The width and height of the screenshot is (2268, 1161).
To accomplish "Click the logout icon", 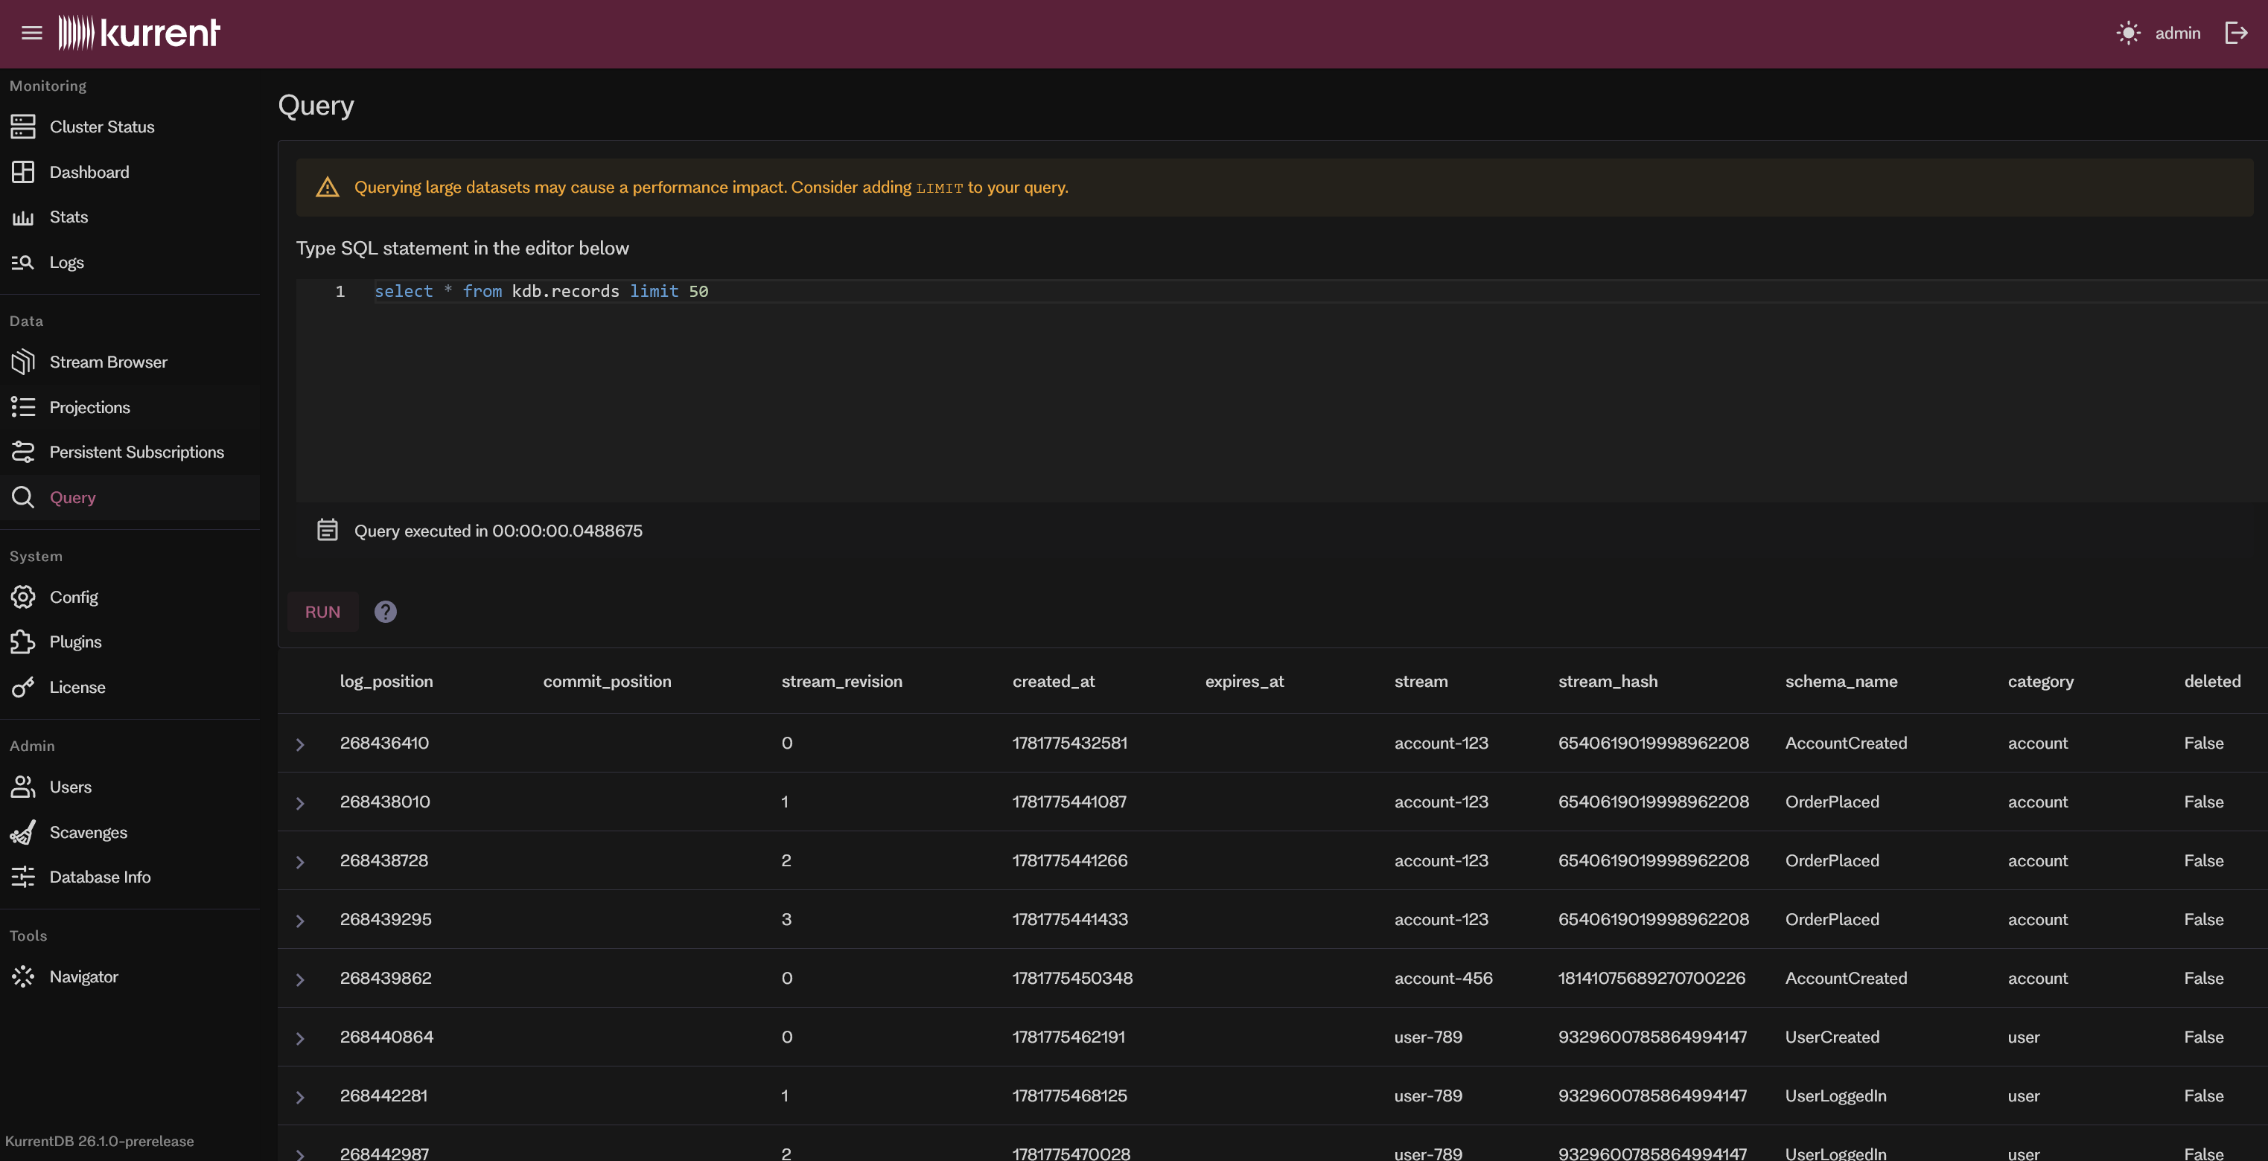I will 2236,33.
